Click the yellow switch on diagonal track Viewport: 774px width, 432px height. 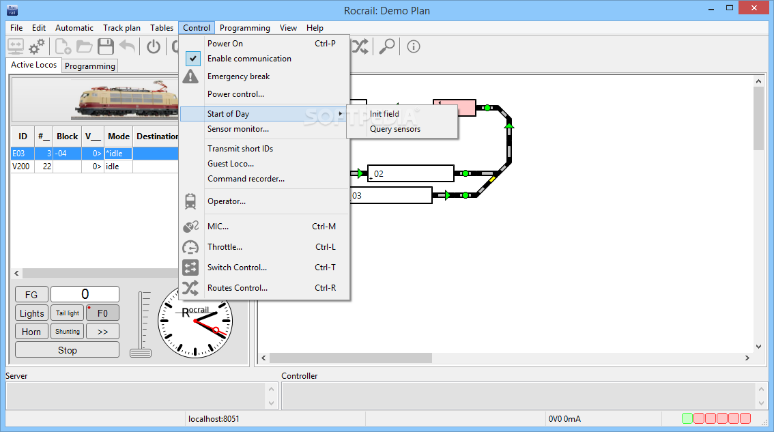pos(492,179)
